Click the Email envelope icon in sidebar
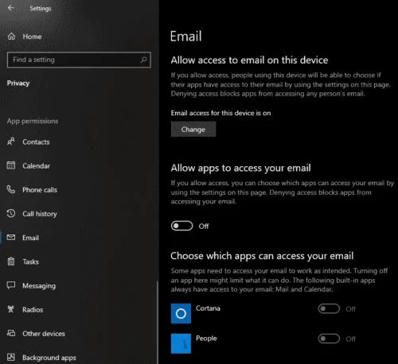The width and height of the screenshot is (398, 364). click(11, 238)
